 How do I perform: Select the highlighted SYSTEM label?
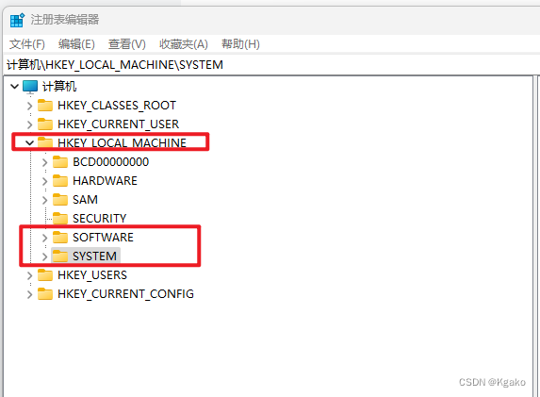(x=94, y=256)
